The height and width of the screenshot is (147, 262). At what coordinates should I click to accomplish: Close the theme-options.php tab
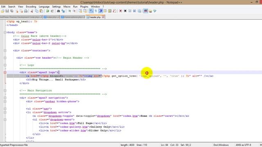pyautogui.click(x=84, y=17)
